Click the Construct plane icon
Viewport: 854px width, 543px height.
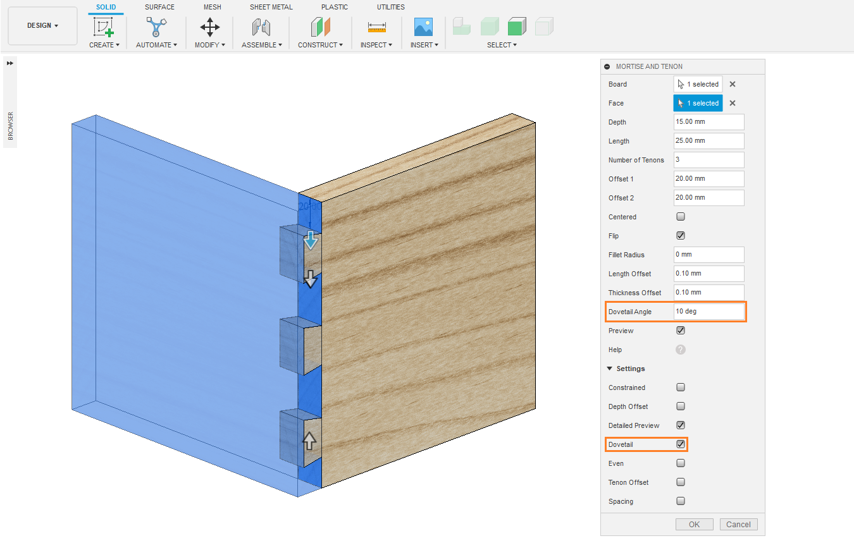(x=320, y=27)
